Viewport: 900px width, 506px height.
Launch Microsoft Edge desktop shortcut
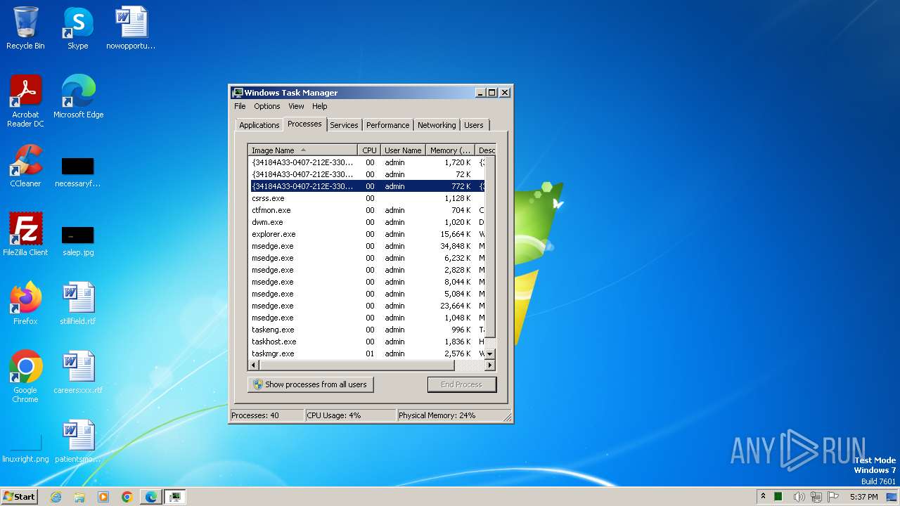pos(78,97)
